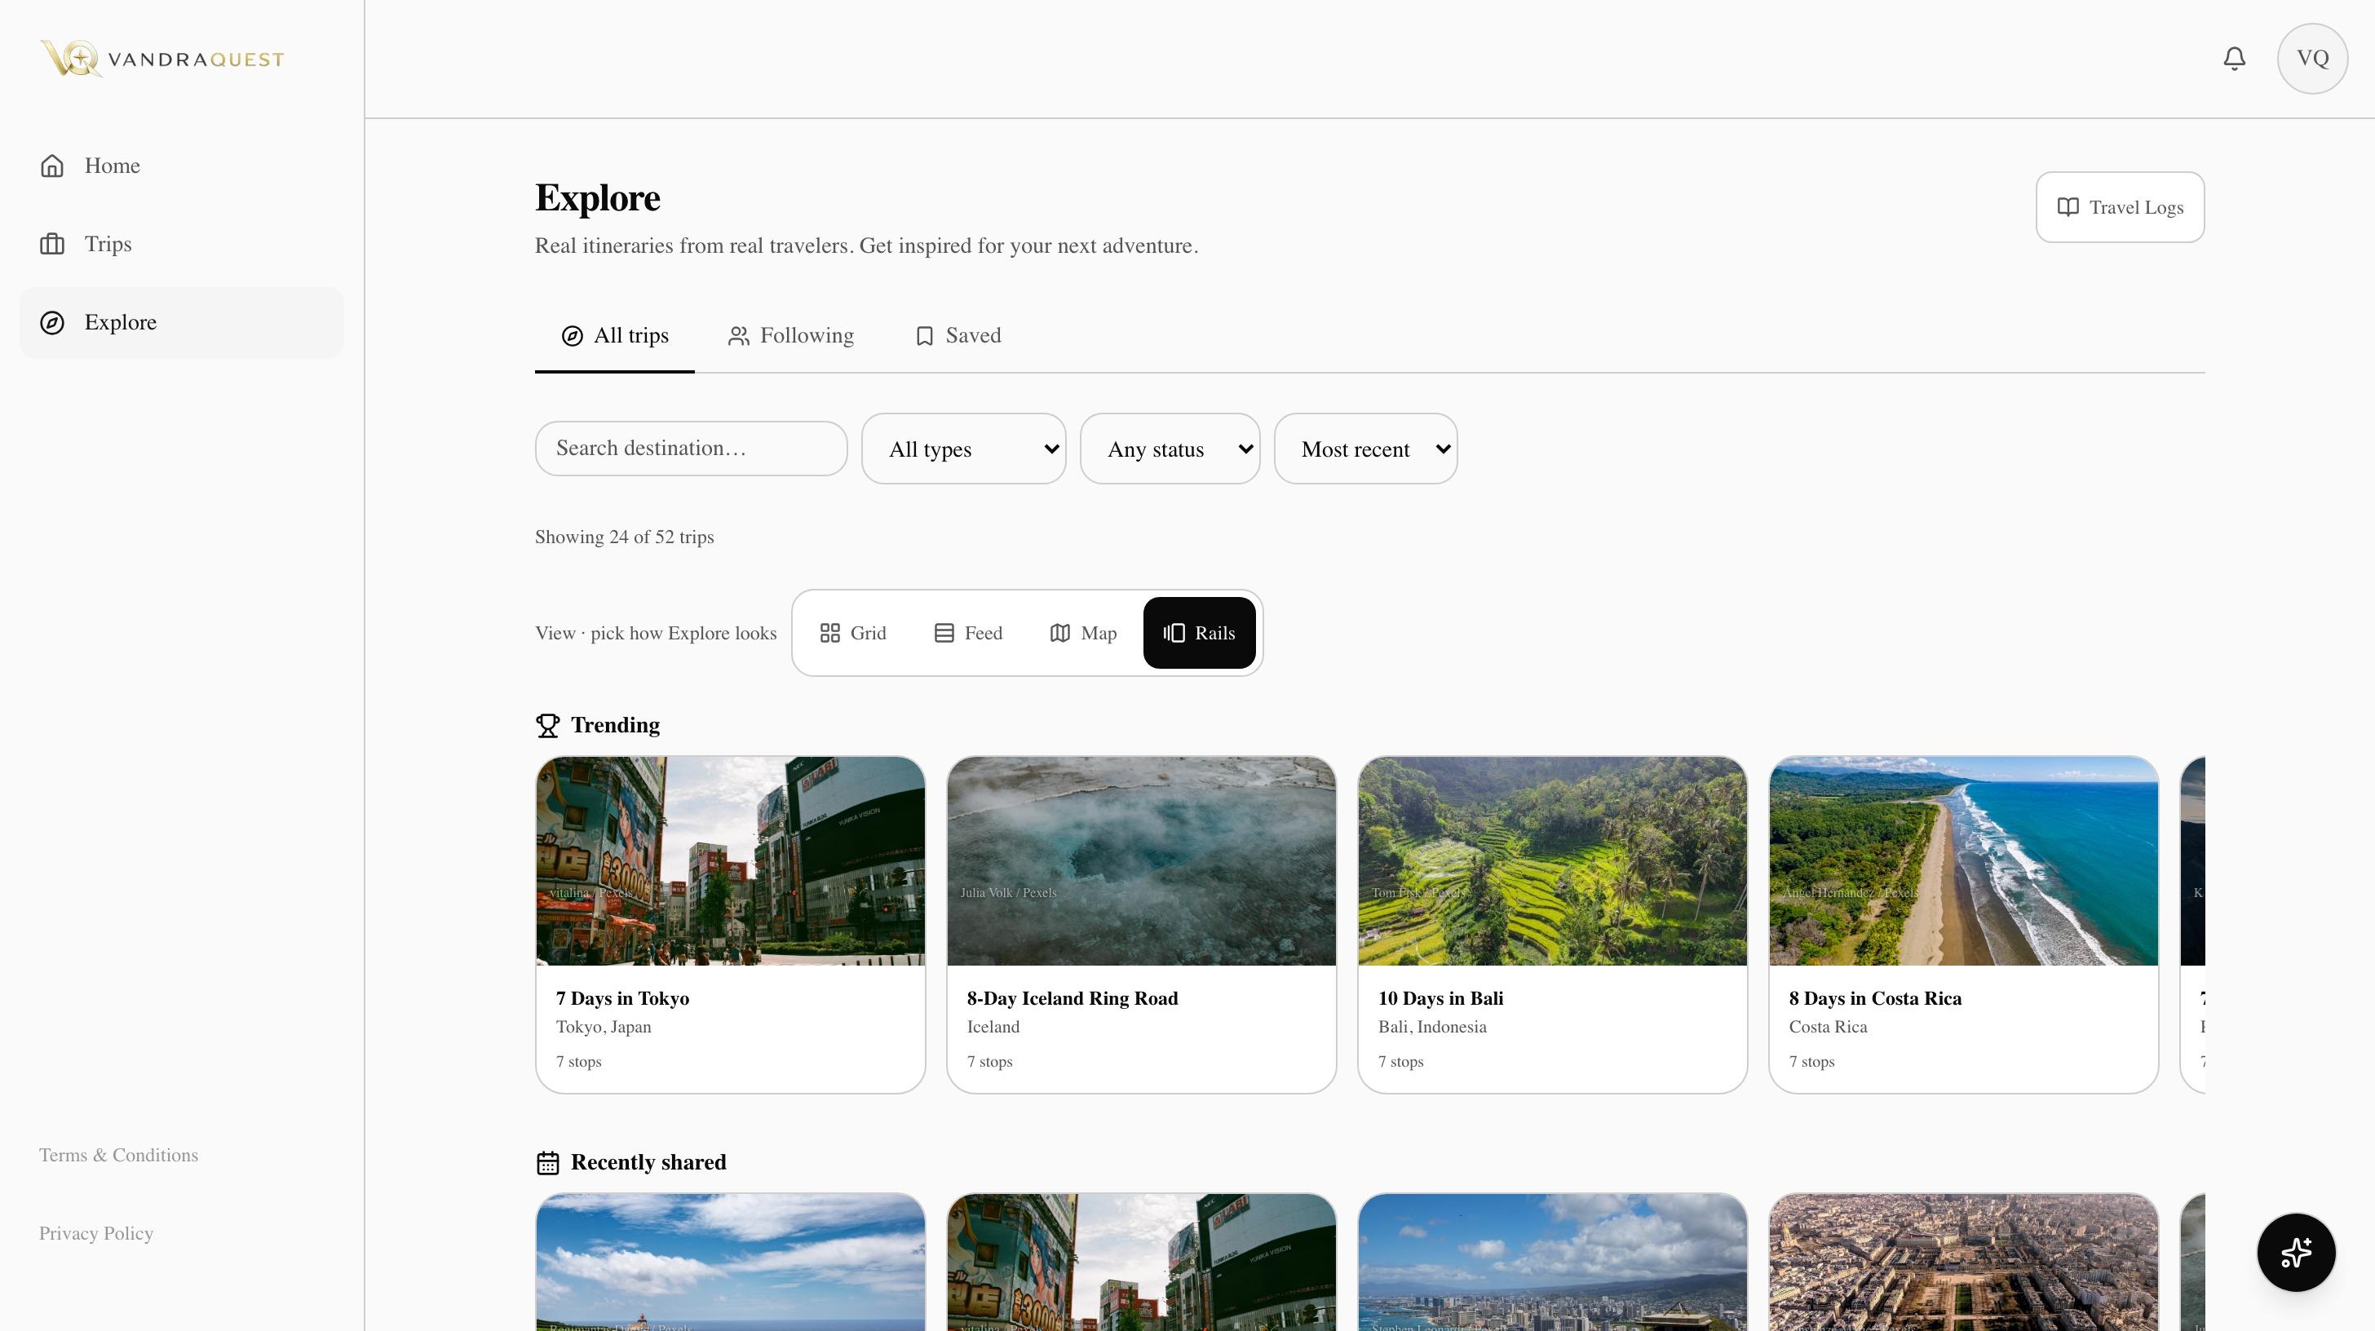The image size is (2375, 1331).
Task: Click the VandraQuest logo
Action: pos(162,59)
